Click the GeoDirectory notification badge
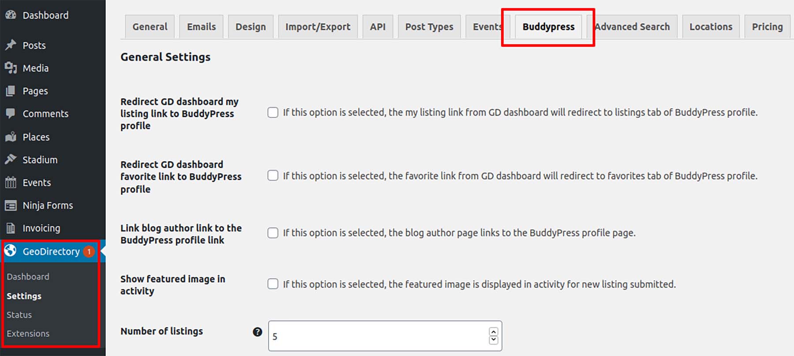 click(89, 251)
